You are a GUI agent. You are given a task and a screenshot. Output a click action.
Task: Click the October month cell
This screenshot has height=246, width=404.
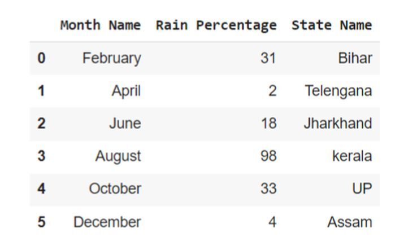coord(115,189)
